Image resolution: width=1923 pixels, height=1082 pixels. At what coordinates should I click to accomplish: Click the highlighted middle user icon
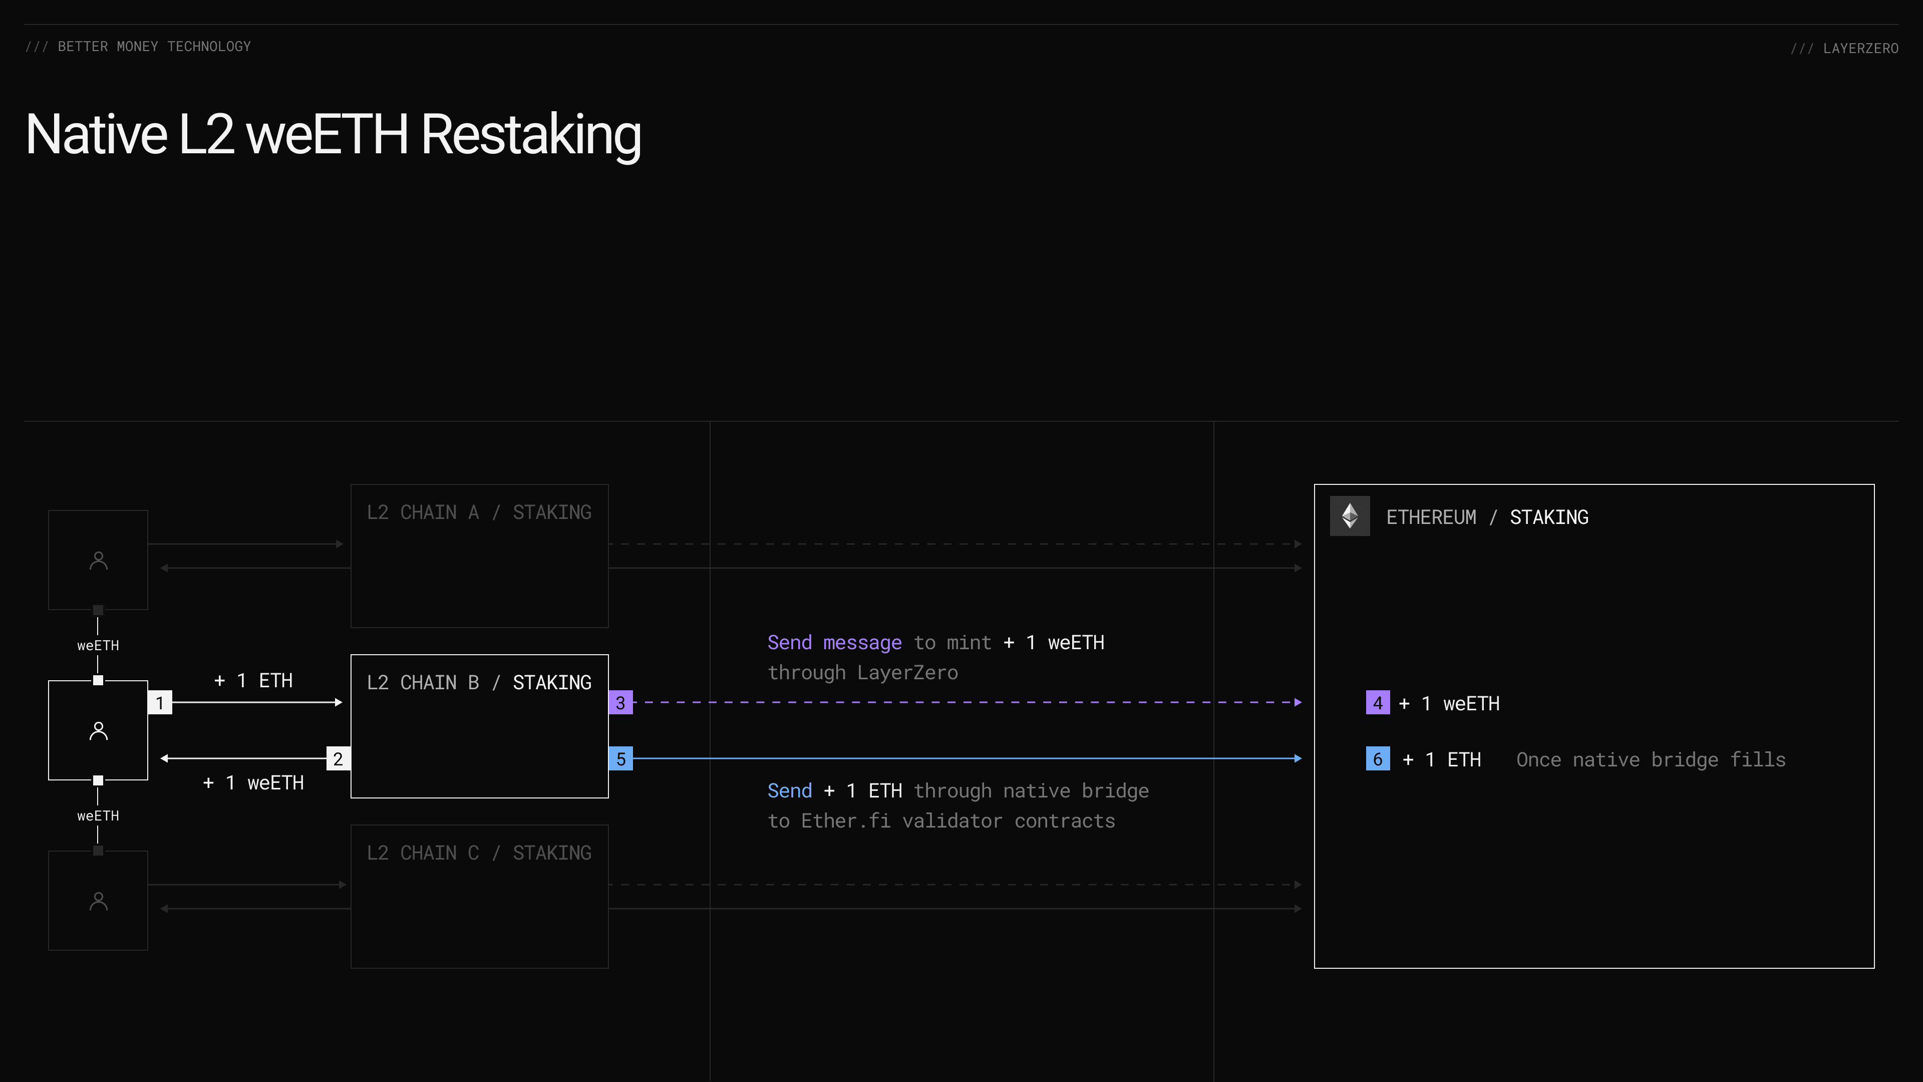pyautogui.click(x=98, y=731)
